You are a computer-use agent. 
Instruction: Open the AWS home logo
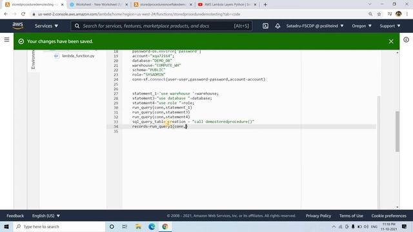[17, 26]
